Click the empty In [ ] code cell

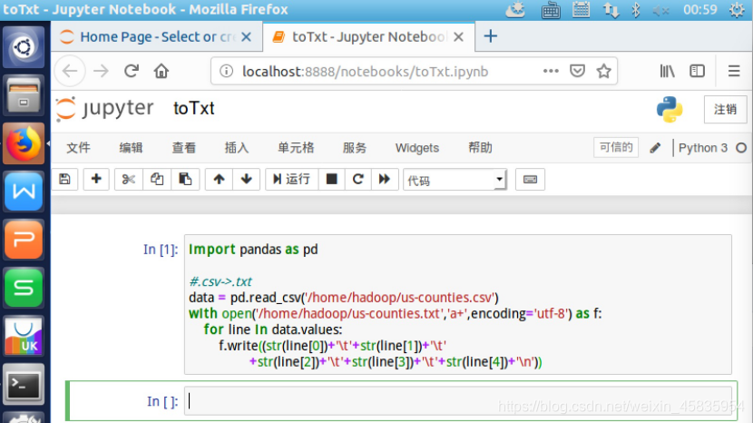pyautogui.click(x=460, y=401)
